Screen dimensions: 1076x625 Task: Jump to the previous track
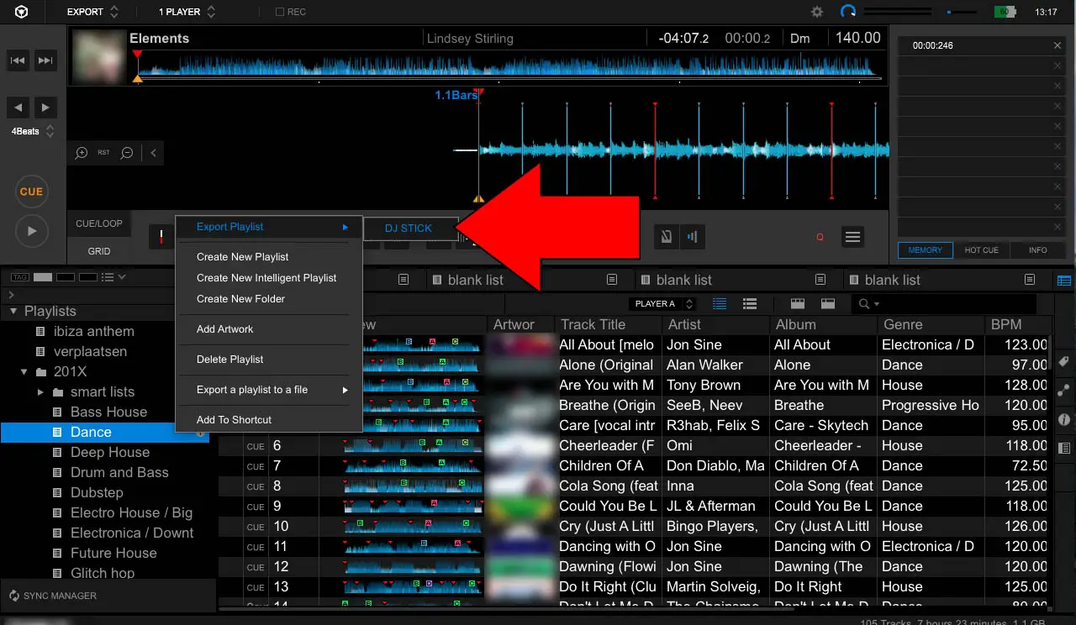(18, 60)
